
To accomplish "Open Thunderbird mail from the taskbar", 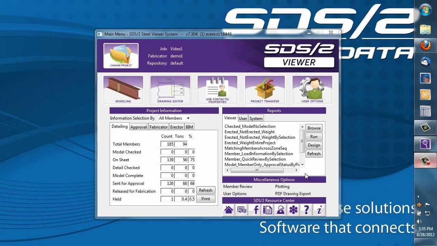I will click(x=425, y=62).
